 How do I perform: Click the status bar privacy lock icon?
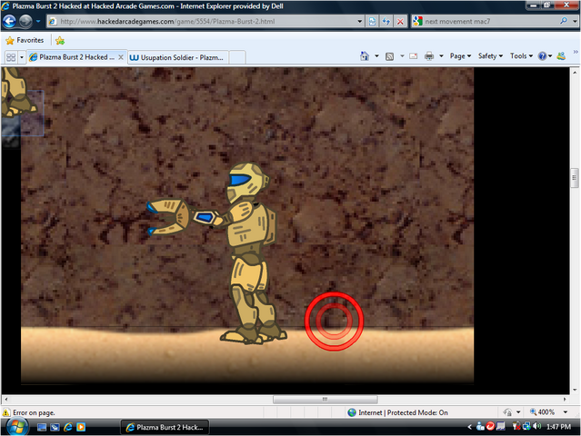click(x=507, y=412)
